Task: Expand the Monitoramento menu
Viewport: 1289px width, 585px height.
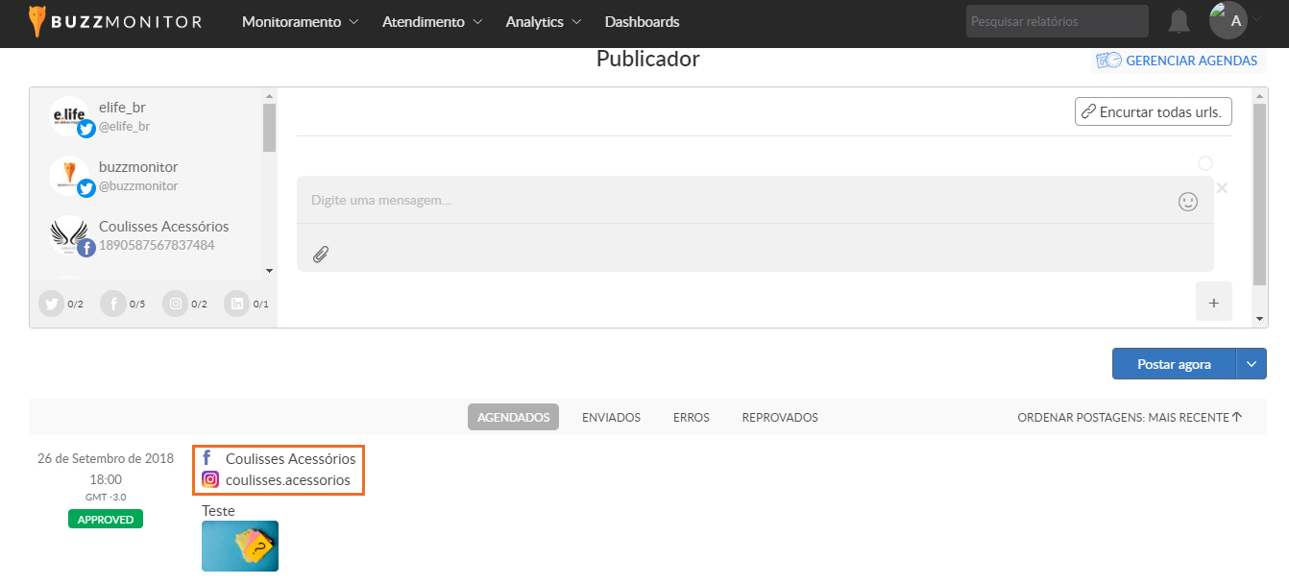Action: [x=300, y=21]
